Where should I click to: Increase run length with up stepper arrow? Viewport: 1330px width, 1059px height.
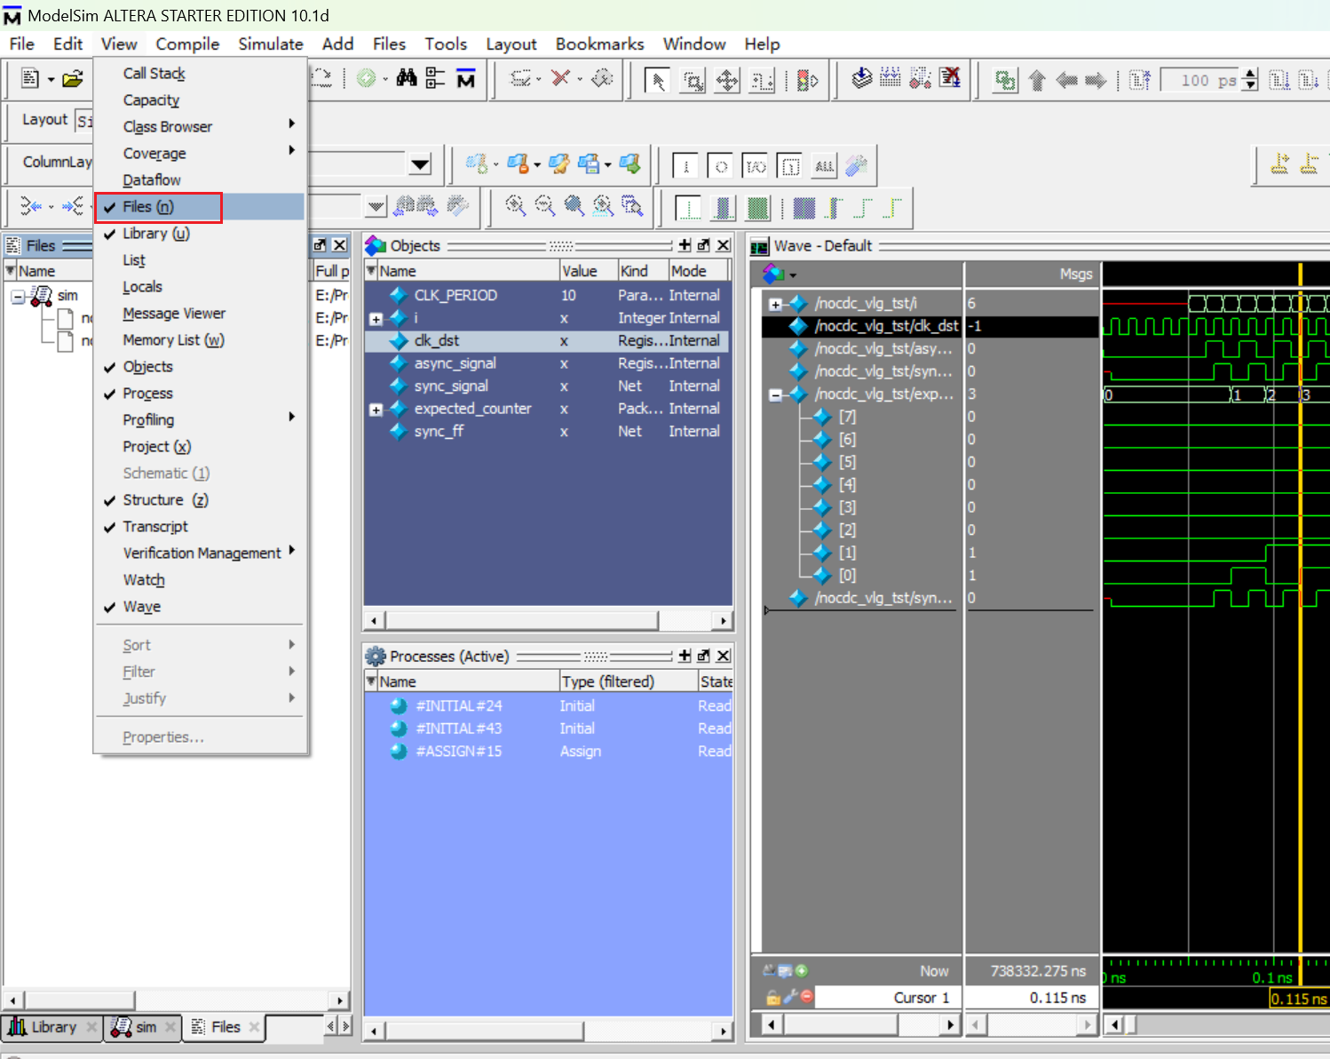(x=1251, y=75)
